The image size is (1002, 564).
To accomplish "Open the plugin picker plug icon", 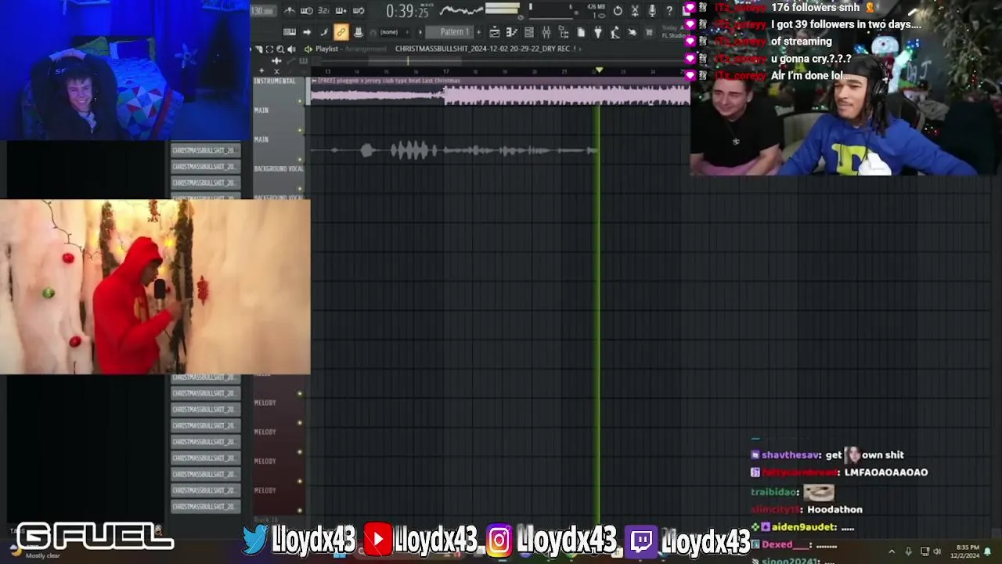I will (x=598, y=32).
